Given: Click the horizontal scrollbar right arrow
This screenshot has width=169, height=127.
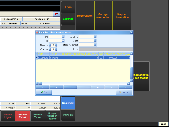Looking at the screenshot, I should pos(128,84).
